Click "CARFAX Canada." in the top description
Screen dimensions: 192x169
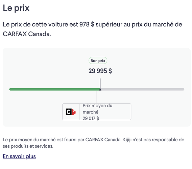(27, 34)
